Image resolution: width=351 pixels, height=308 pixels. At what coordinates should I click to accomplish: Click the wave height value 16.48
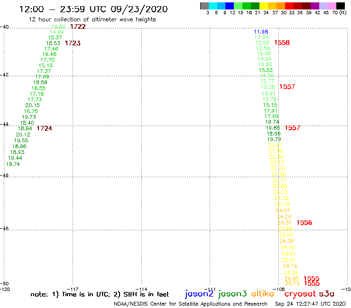pyautogui.click(x=49, y=54)
